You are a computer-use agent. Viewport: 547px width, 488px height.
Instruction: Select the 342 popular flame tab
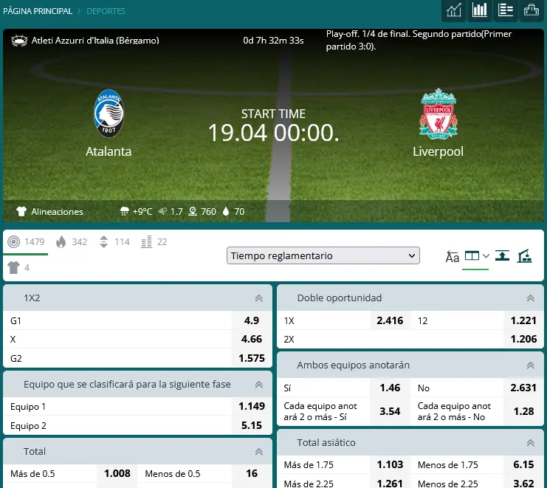tap(71, 242)
